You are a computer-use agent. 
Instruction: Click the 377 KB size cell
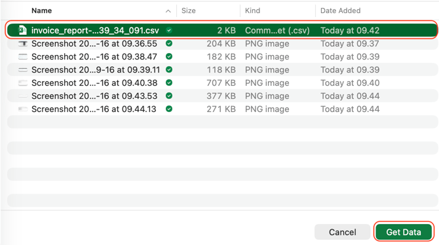tap(221, 96)
